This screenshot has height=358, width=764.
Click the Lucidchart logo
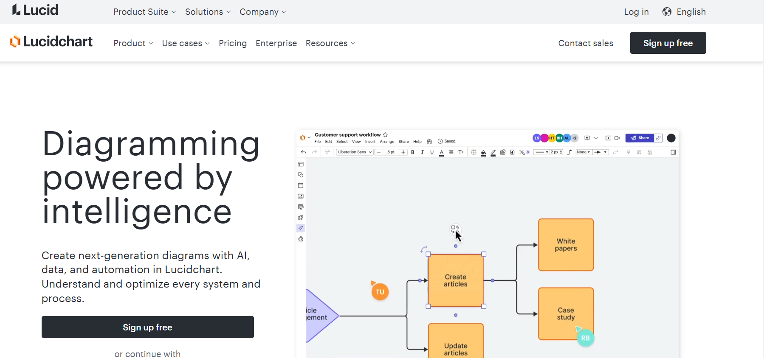click(x=51, y=42)
